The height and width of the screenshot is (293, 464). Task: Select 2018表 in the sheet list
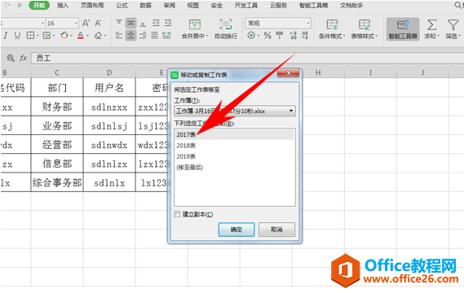tap(234, 146)
